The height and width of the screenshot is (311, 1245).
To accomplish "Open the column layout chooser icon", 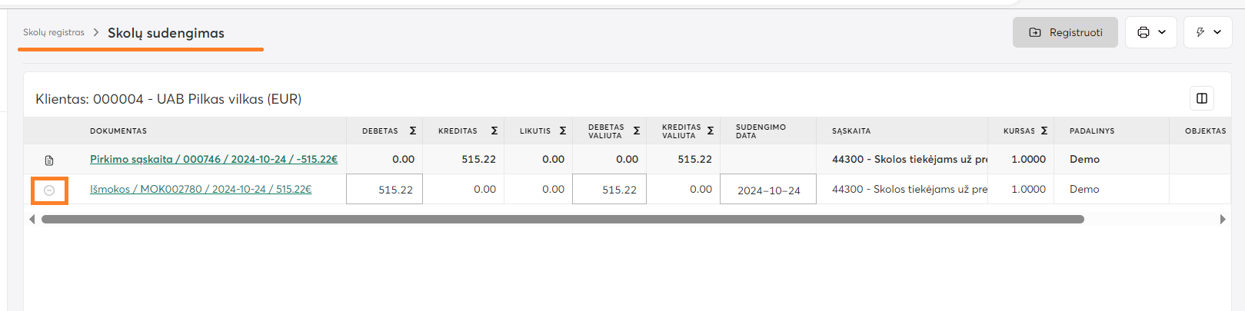I will [1201, 98].
